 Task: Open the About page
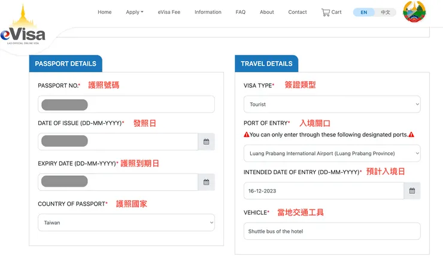pyautogui.click(x=267, y=12)
